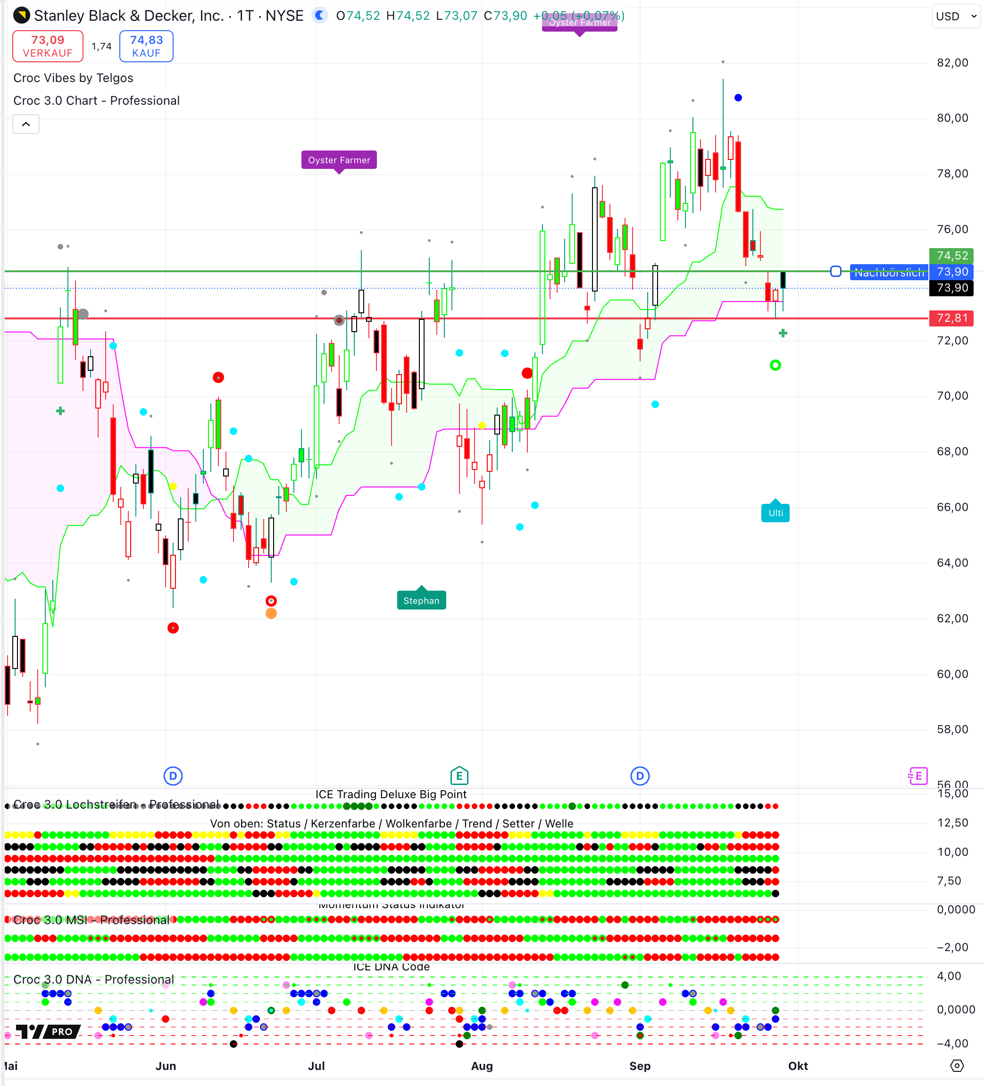Click the Oyster Farmer label near July
984x1086 pixels.
coord(339,160)
